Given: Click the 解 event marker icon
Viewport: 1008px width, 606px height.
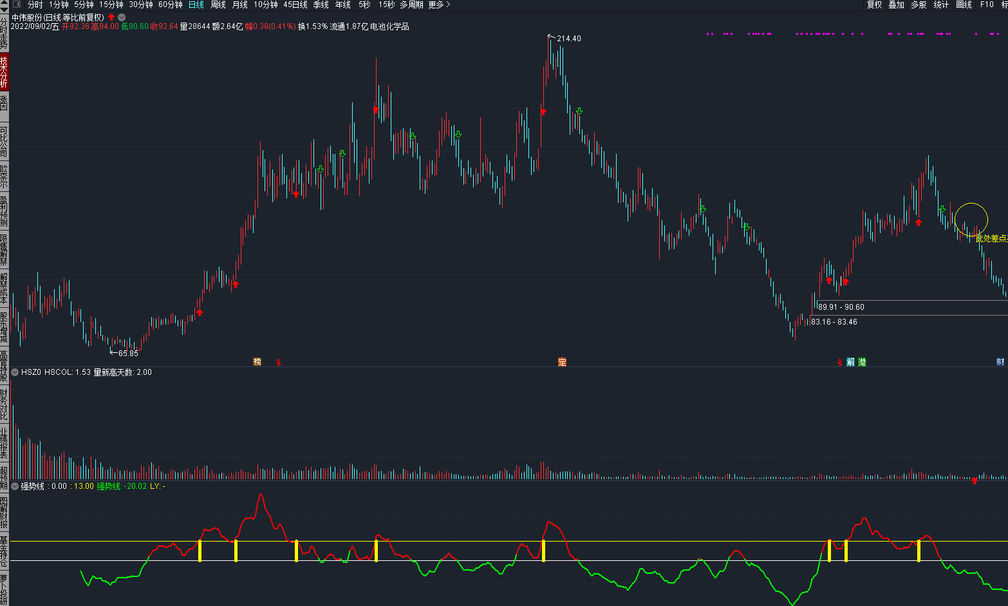Looking at the screenshot, I should (x=851, y=362).
